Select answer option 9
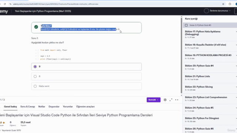The image size is (237, 133). pos(86,66)
